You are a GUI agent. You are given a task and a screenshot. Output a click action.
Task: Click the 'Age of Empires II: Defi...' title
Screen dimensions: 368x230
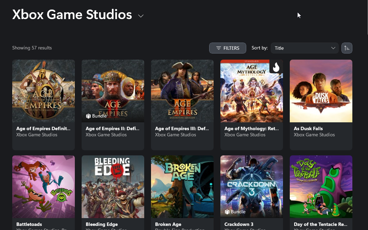(113, 129)
